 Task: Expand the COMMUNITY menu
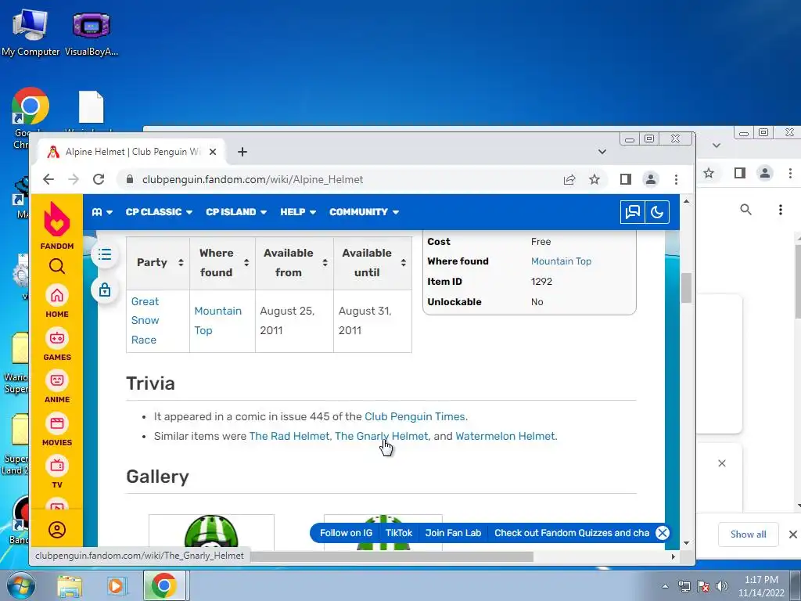364,212
